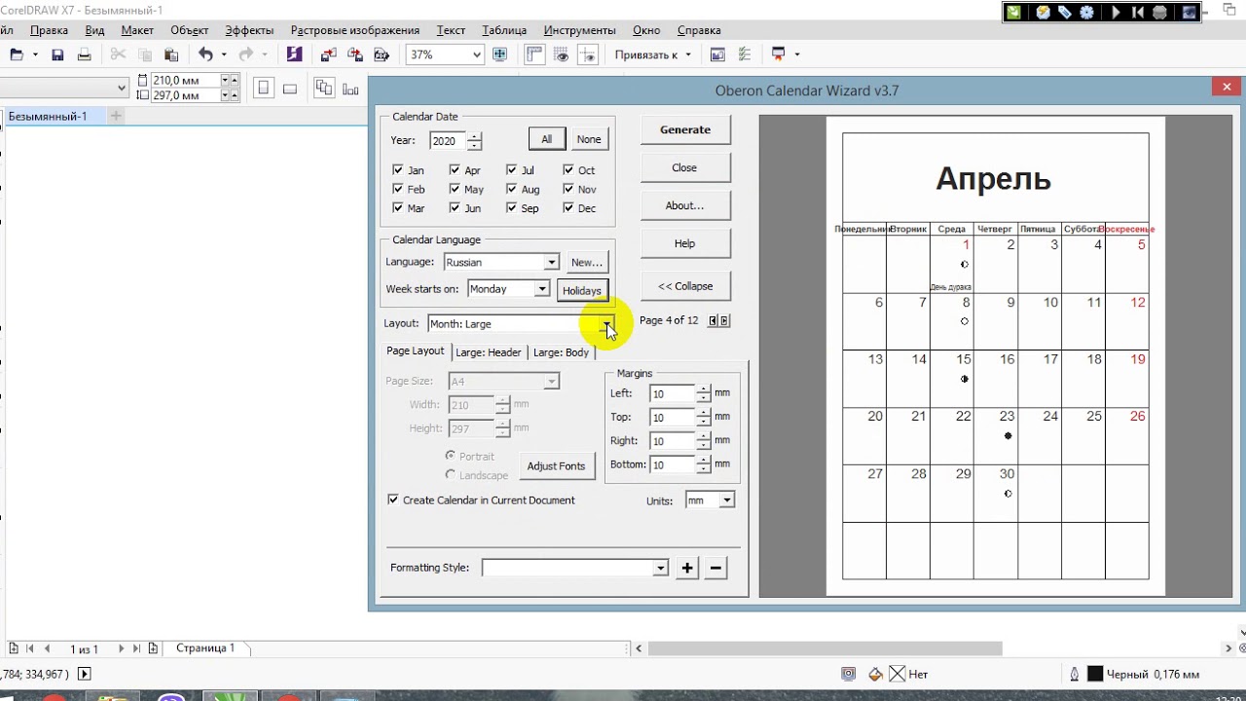
Task: Uncheck the Oct month checkbox
Action: click(568, 169)
